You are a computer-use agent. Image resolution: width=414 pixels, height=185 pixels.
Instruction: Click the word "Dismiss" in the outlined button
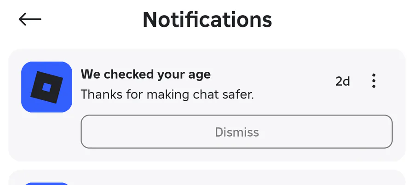coord(236,132)
